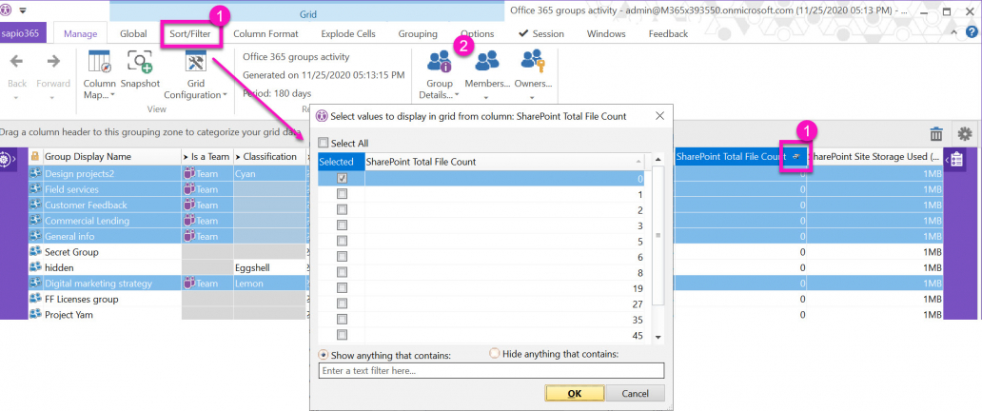This screenshot has width=982, height=411.
Task: Sort by SharePoint Total File Count in dialog
Action: [504, 162]
